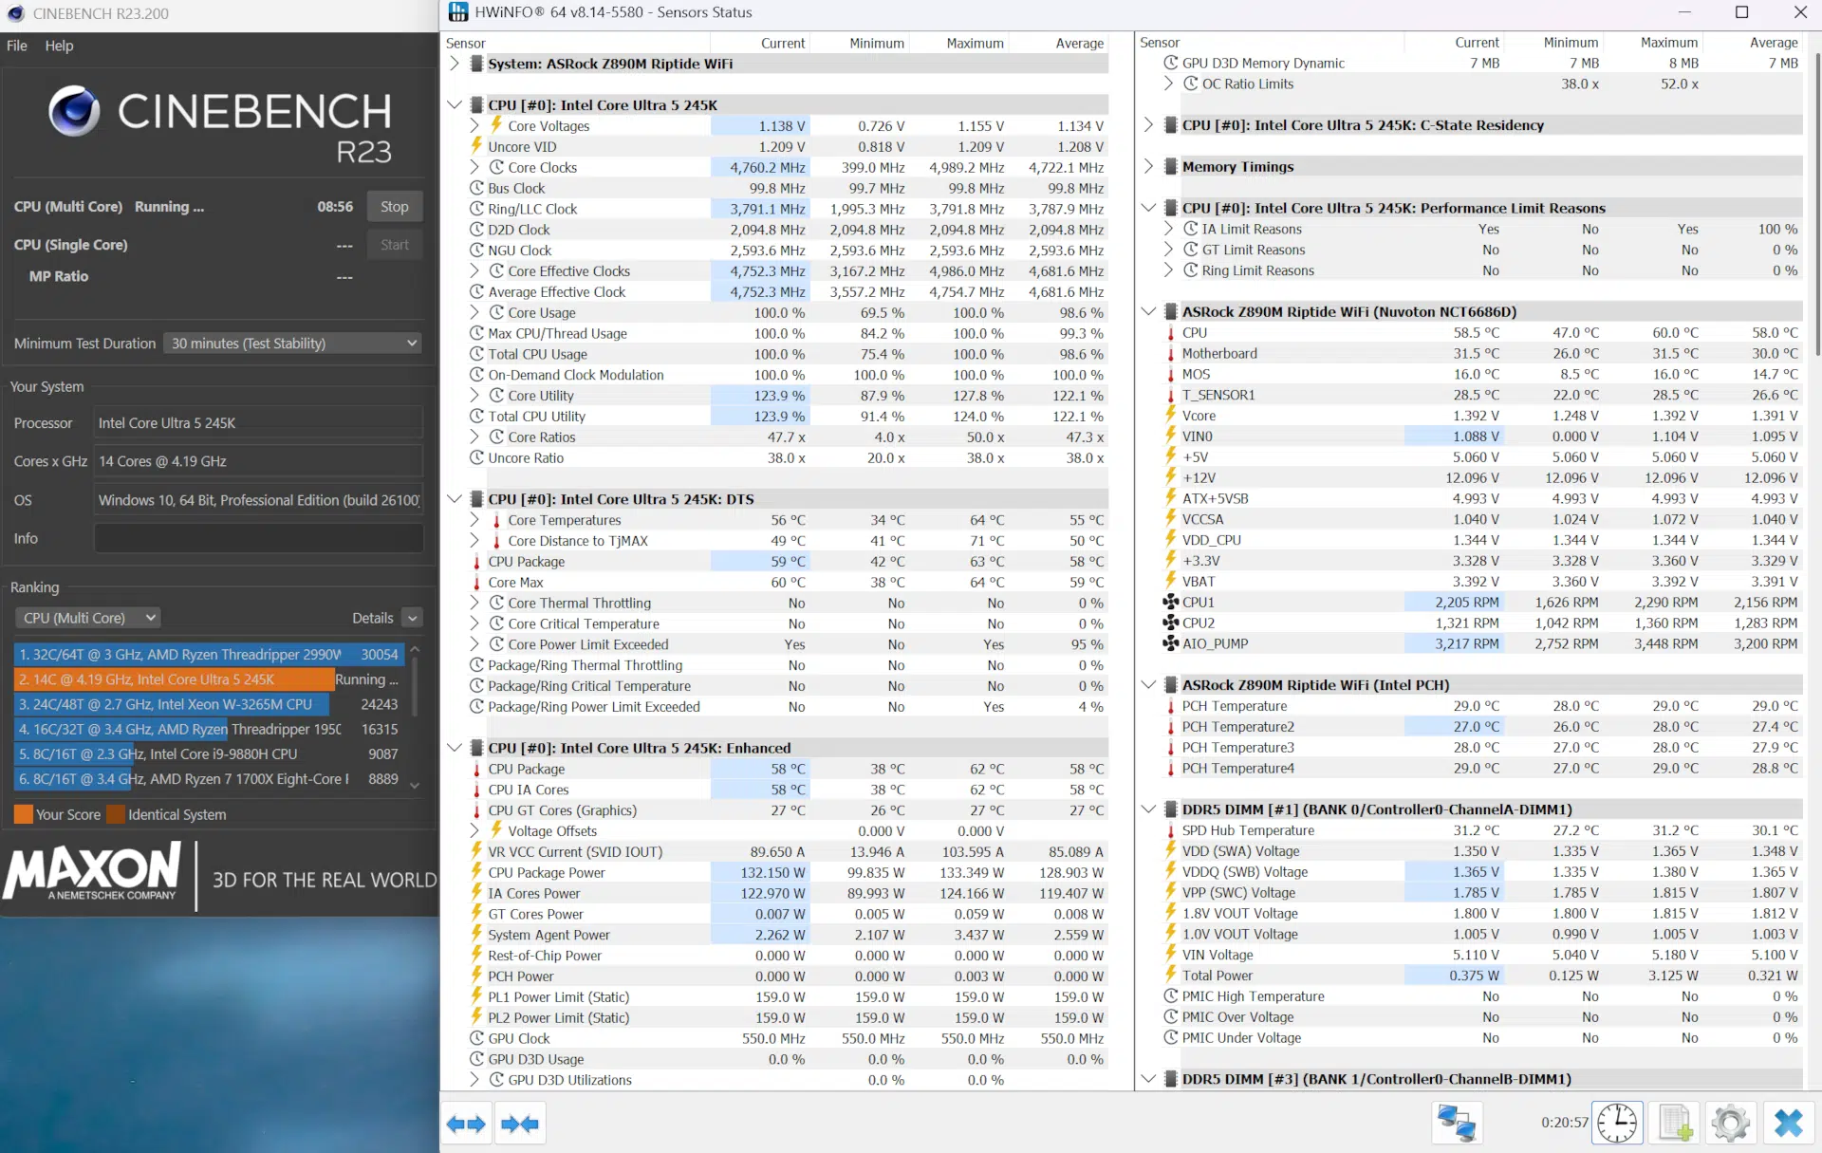Expand the System: ASRock Z890M Riptide WiFi group
Image resolution: width=1822 pixels, height=1153 pixels.
click(455, 64)
